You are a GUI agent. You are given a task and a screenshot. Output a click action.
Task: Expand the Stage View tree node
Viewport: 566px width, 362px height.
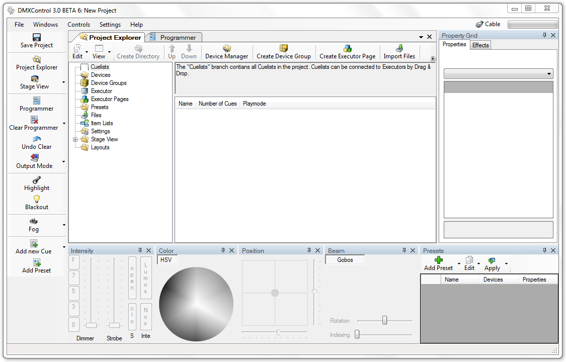75,139
